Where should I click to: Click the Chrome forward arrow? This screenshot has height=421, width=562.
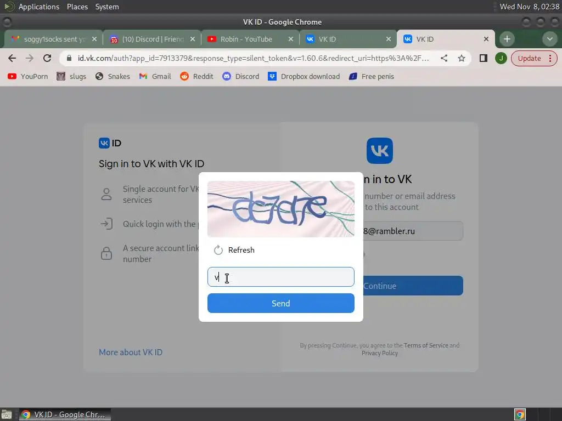click(30, 58)
